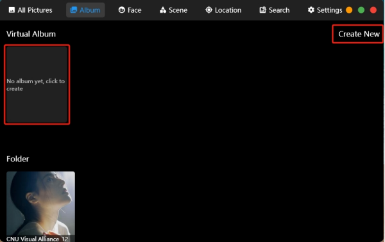Click the Location target icon

point(209,10)
